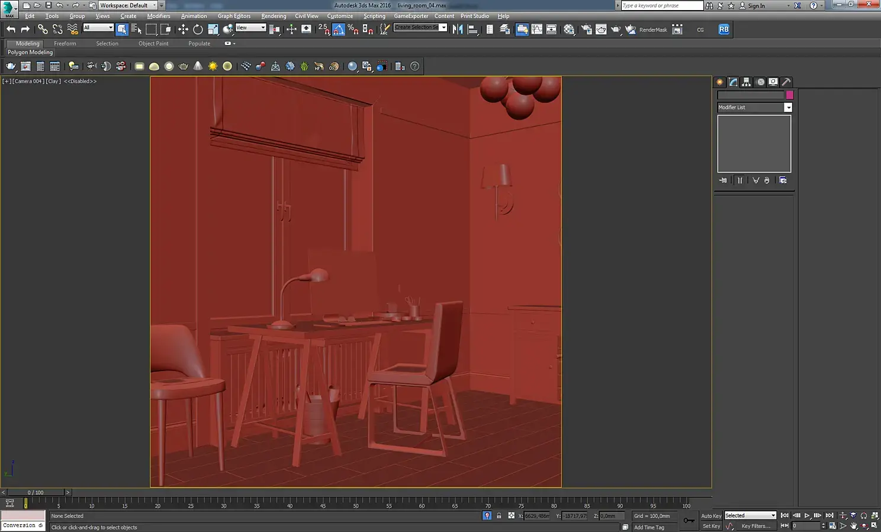This screenshot has width=881, height=532.
Task: Open the selection filter 'All' dropdown
Action: pyautogui.click(x=98, y=28)
